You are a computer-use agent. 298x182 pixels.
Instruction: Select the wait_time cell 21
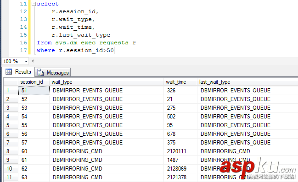[180, 99]
